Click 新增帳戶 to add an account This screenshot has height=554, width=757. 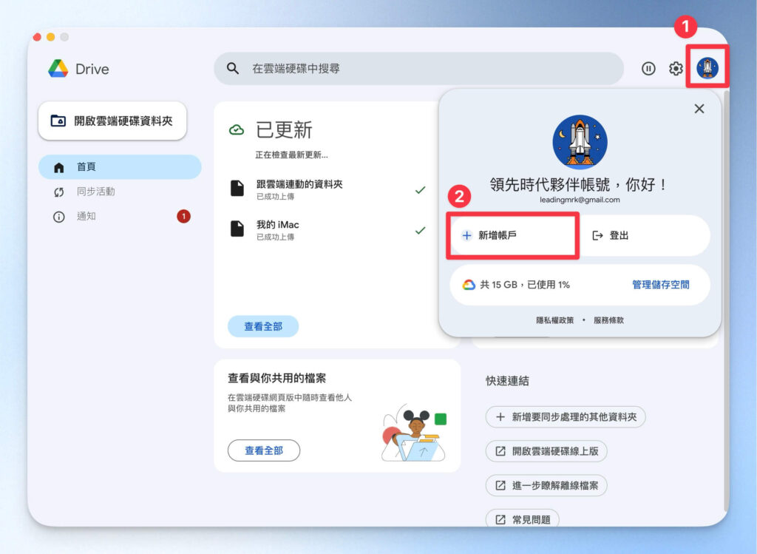point(513,236)
